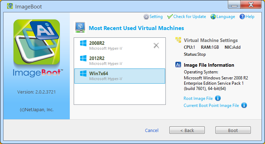
Task: Minimize the ImageBoot window
Action: pos(234,5)
